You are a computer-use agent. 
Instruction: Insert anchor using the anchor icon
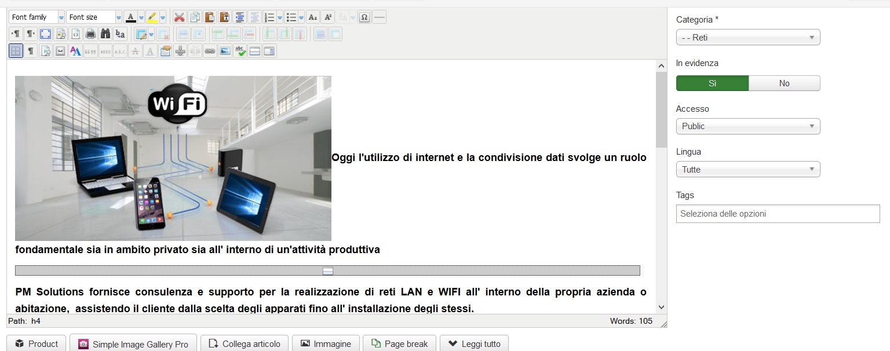coord(180,51)
